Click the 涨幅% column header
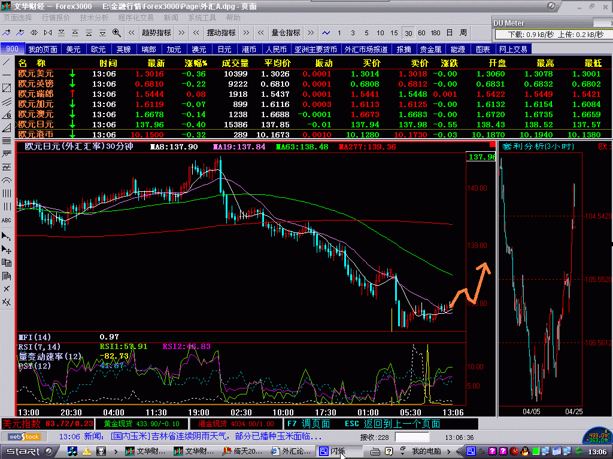This screenshot has width=613, height=459. click(196, 63)
